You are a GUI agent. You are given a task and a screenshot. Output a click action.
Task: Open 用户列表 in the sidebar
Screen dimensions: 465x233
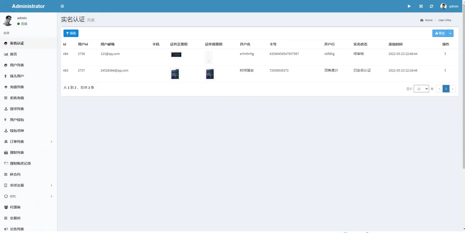click(17, 65)
